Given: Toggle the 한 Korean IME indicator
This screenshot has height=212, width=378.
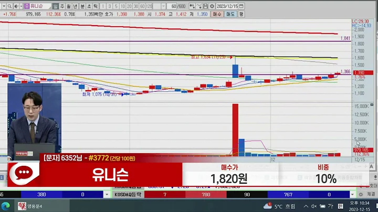Looking at the screenshot, I should [340, 206].
